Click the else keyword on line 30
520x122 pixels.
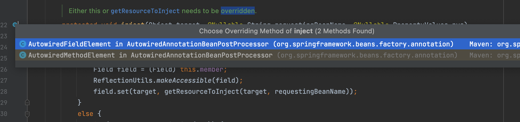85,114
